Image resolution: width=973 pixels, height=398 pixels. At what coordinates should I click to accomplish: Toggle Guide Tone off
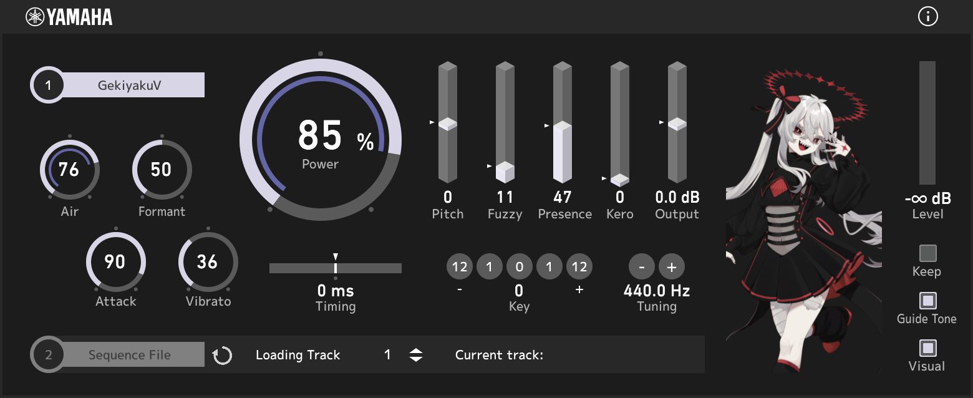(x=927, y=300)
